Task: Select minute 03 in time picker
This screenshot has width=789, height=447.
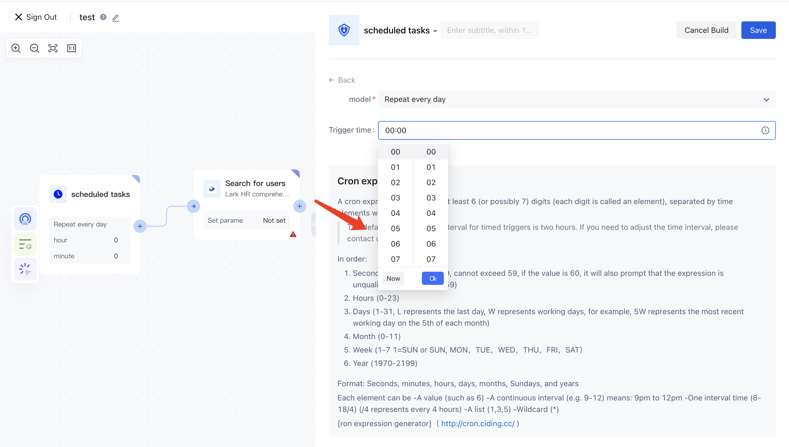Action: tap(431, 198)
